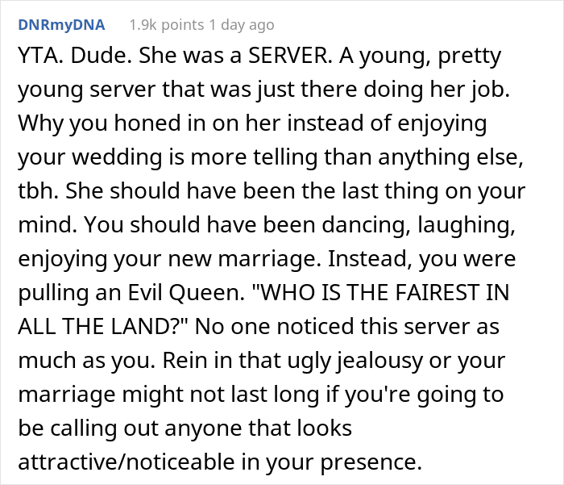The width and height of the screenshot is (564, 485).
Task: Click the word "jealousy" in the comment
Action: pos(379,361)
